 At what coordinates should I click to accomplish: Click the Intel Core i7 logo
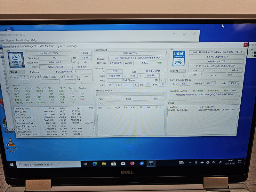16,60
